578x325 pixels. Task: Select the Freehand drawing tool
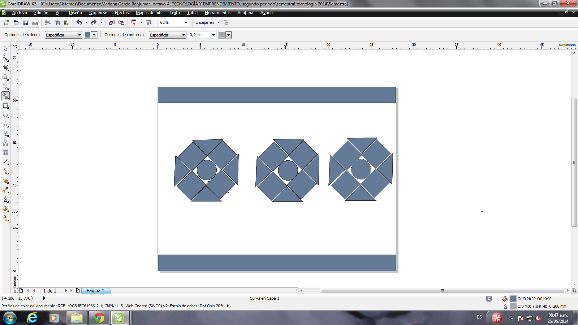[5, 86]
